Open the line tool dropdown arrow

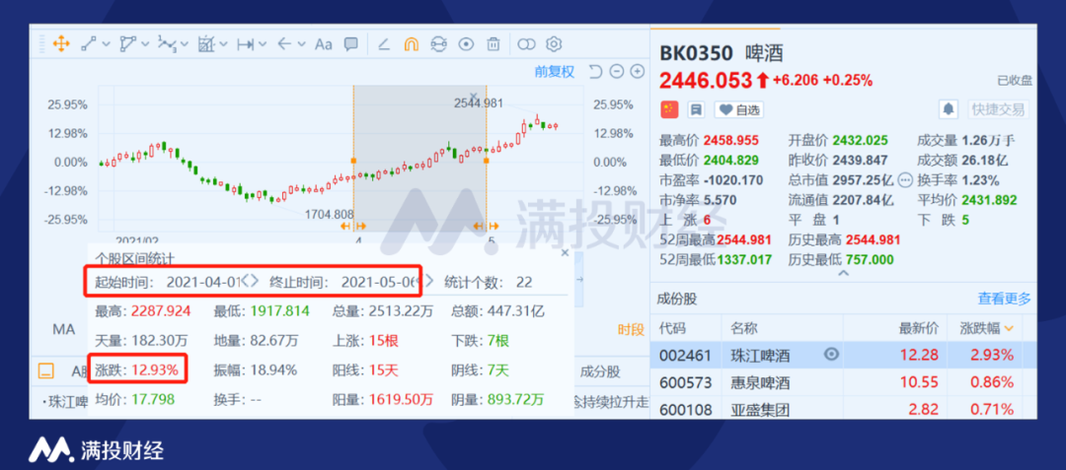[x=106, y=44]
